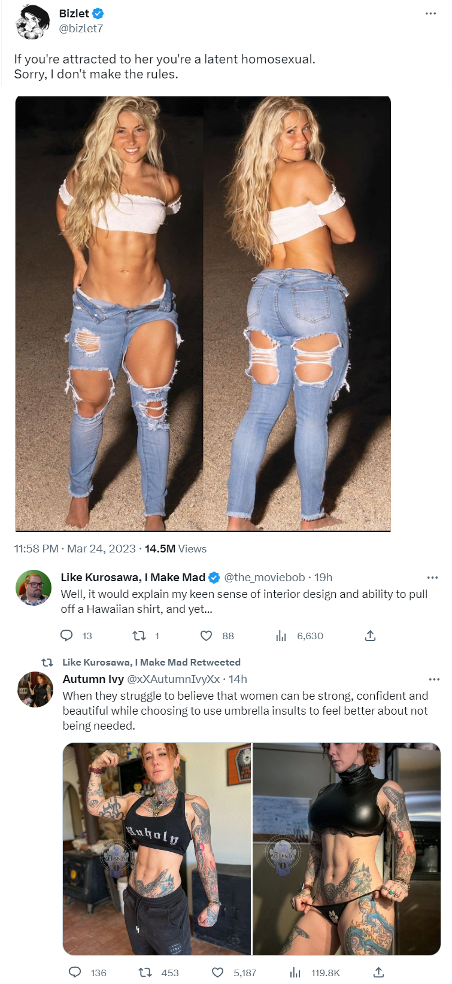Screen dimensions: 452x984
Task: Reply to Autumn Ivy's tweet with 136 replies
Action: pyautogui.click(x=75, y=972)
